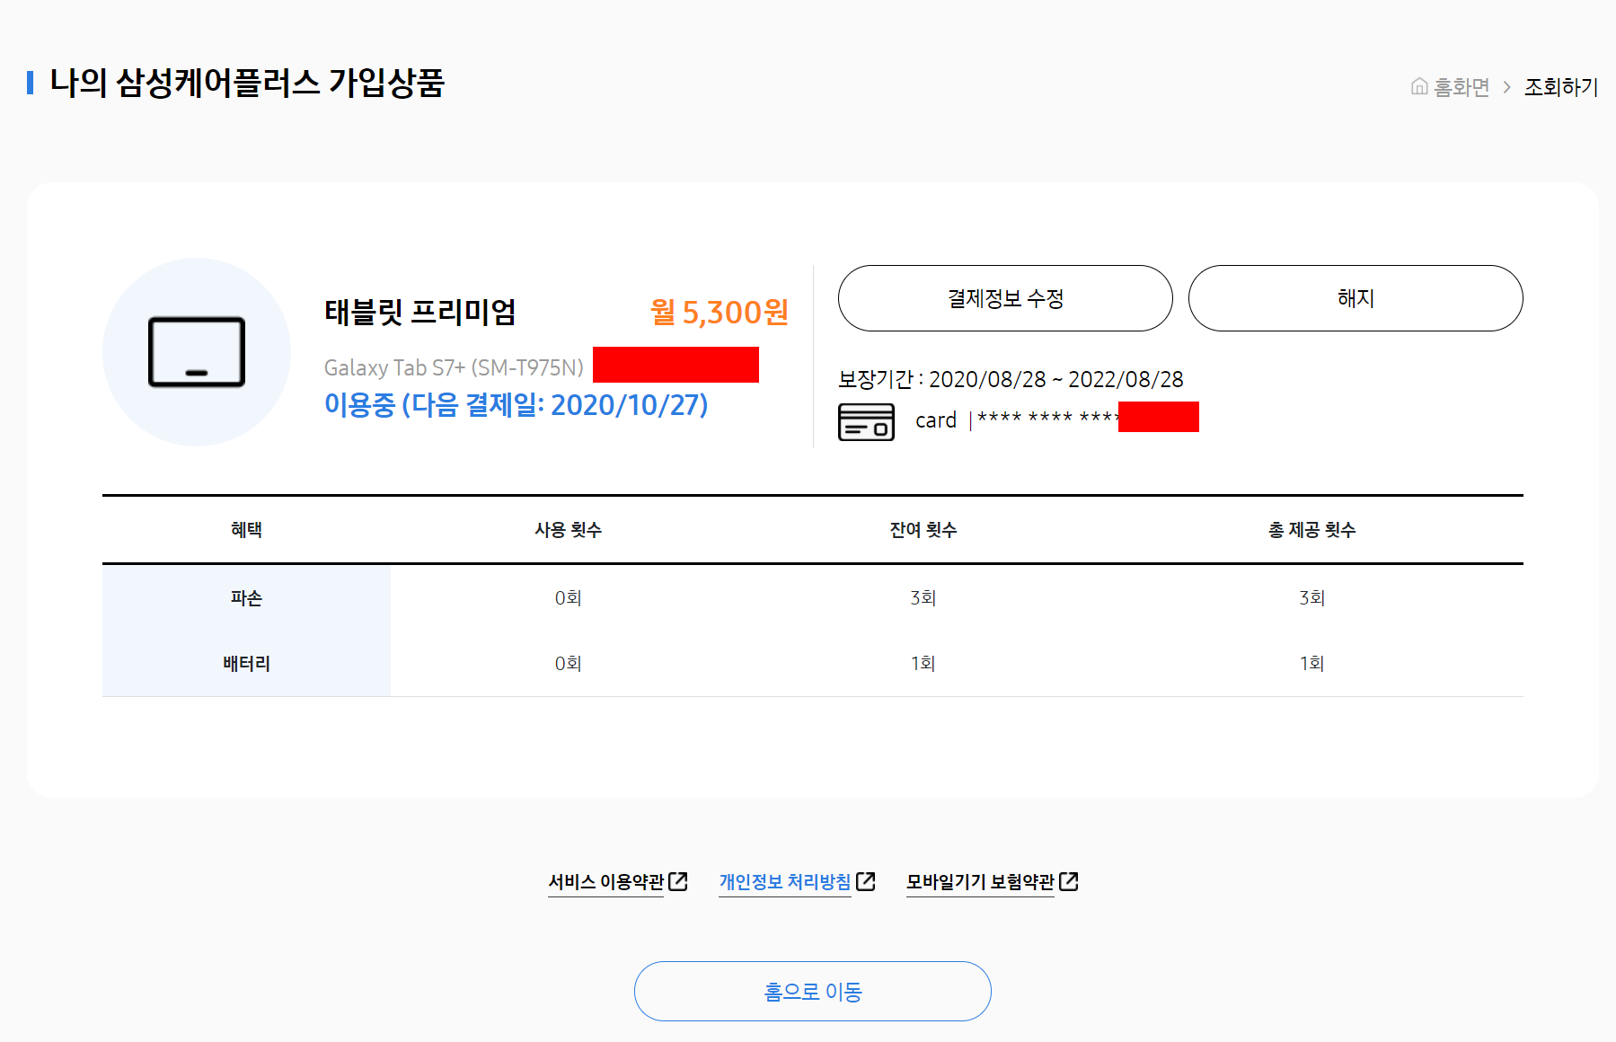Click the credit card icon

click(x=866, y=421)
